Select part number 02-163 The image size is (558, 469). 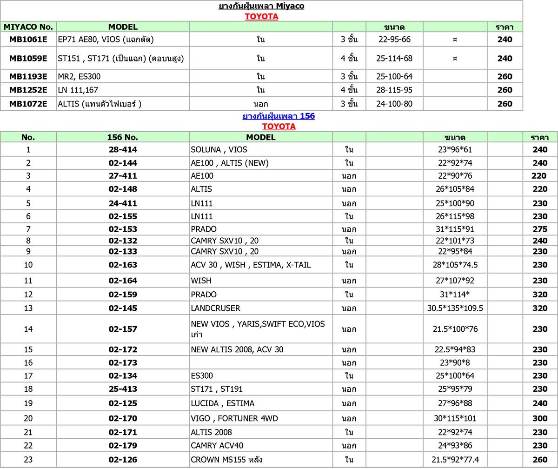pos(123,265)
